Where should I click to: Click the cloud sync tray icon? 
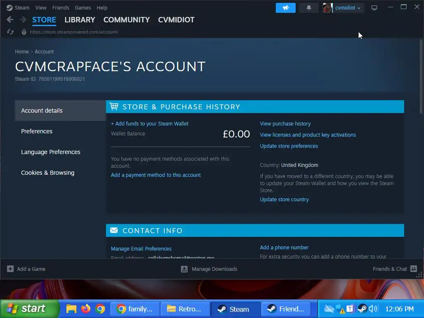[x=329, y=309]
